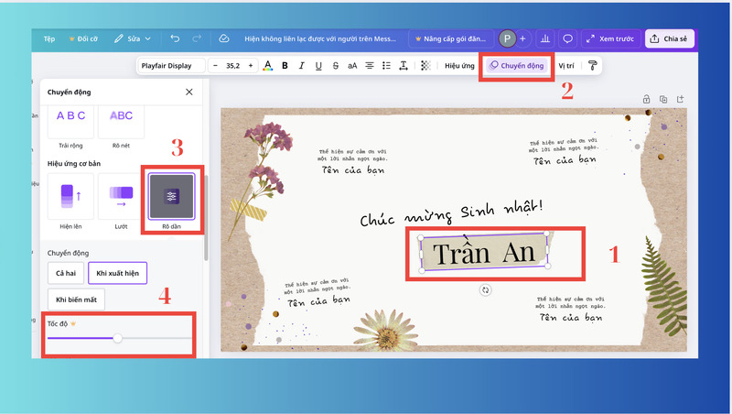The image size is (732, 414).
Task: Toggle italic text formatting
Action: click(x=301, y=66)
